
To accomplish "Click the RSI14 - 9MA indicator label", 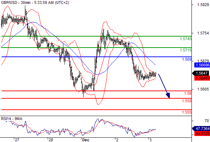I will pyautogui.click(x=12, y=119).
